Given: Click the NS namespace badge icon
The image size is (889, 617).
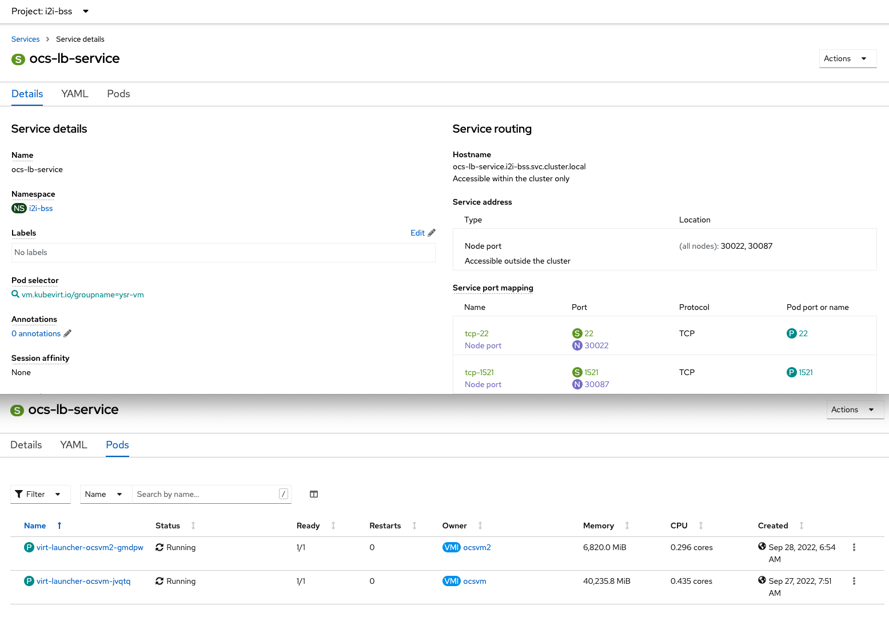Looking at the screenshot, I should (x=19, y=208).
